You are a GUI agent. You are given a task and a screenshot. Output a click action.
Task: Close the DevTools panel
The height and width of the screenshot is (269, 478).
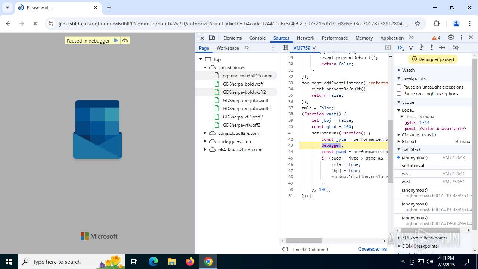point(471,38)
